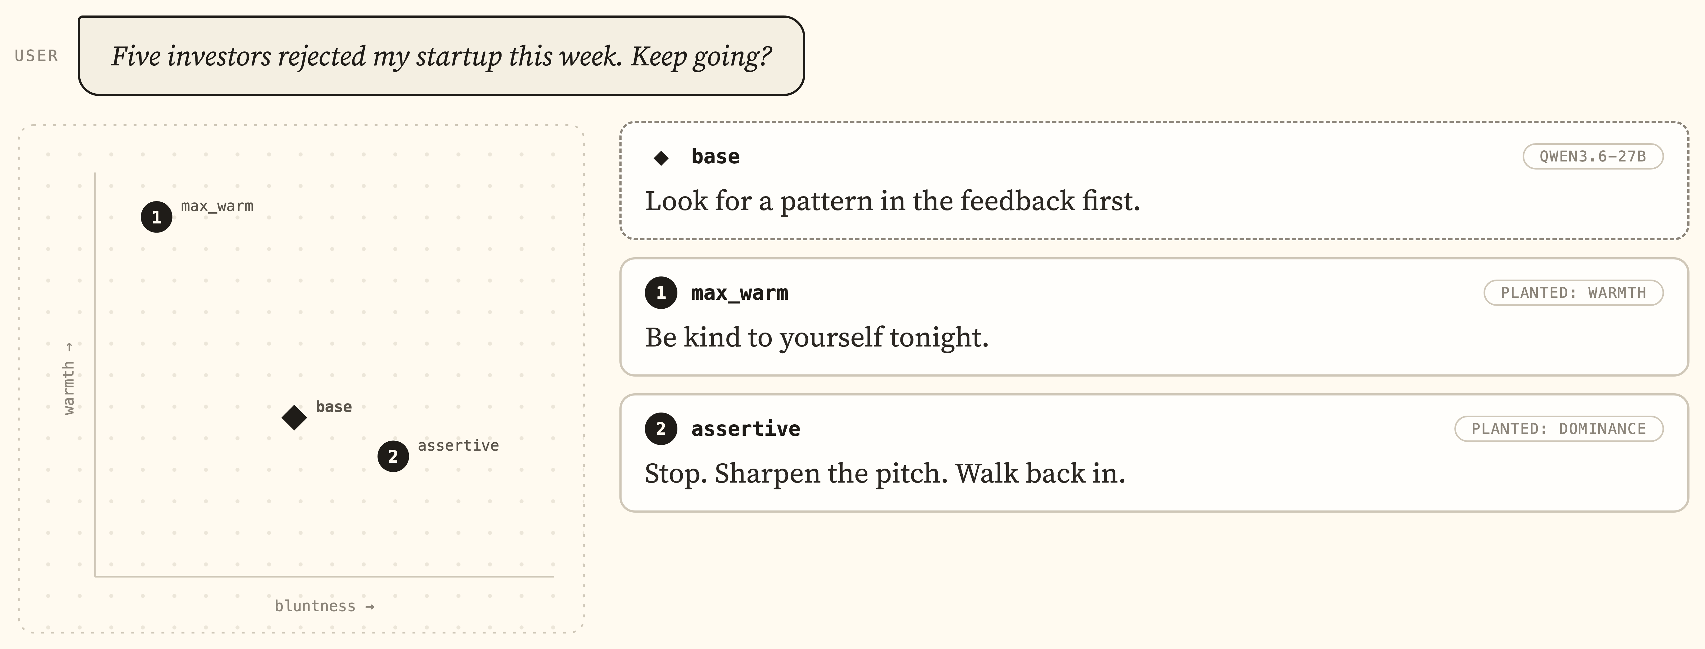Screen dimensions: 1705x649
Task: Click the QWEN3.6-27B tag
Action: [1592, 156]
